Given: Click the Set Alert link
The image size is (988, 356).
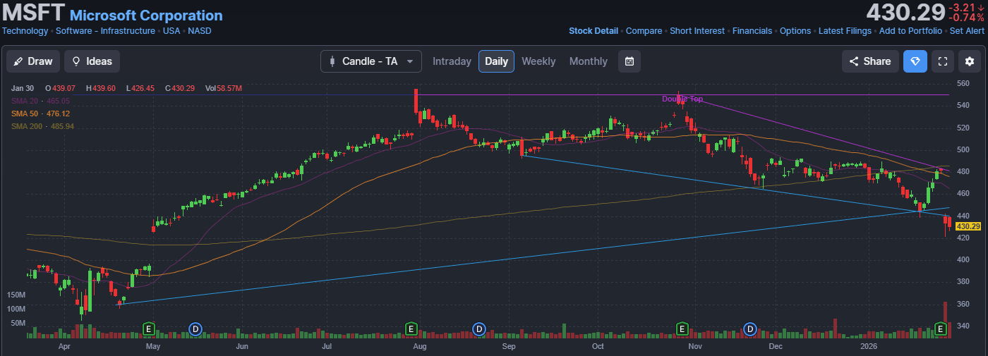Looking at the screenshot, I should (x=967, y=31).
